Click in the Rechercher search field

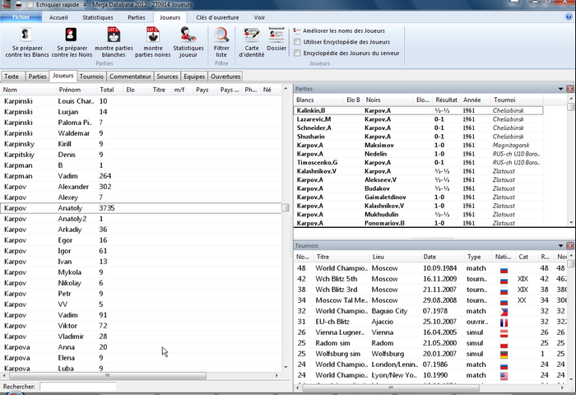(78, 387)
